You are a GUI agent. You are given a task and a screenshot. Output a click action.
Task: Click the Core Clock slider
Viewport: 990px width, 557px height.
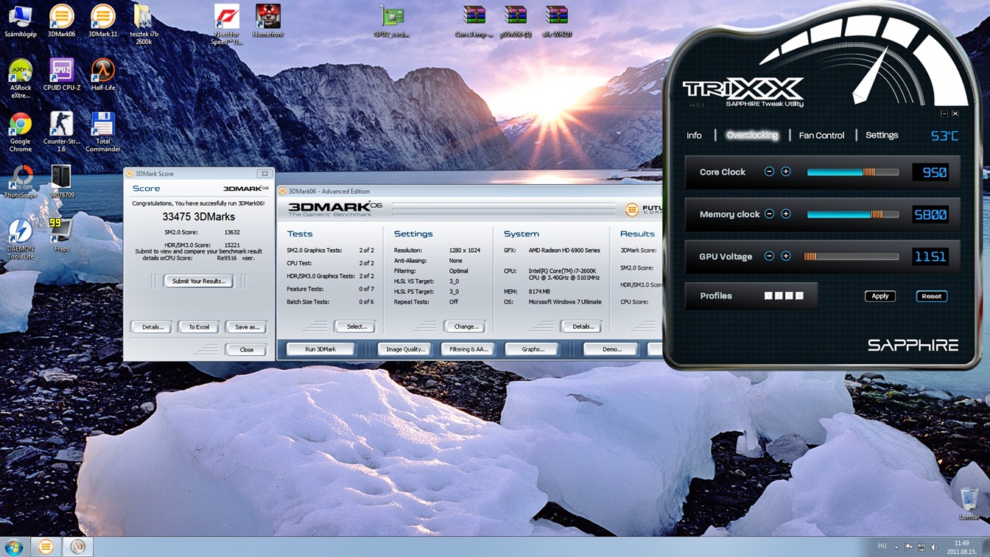pos(853,172)
